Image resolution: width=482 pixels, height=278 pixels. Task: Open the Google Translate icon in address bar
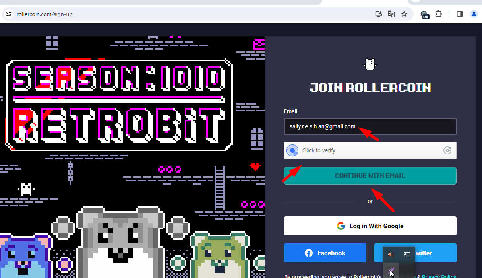click(391, 14)
